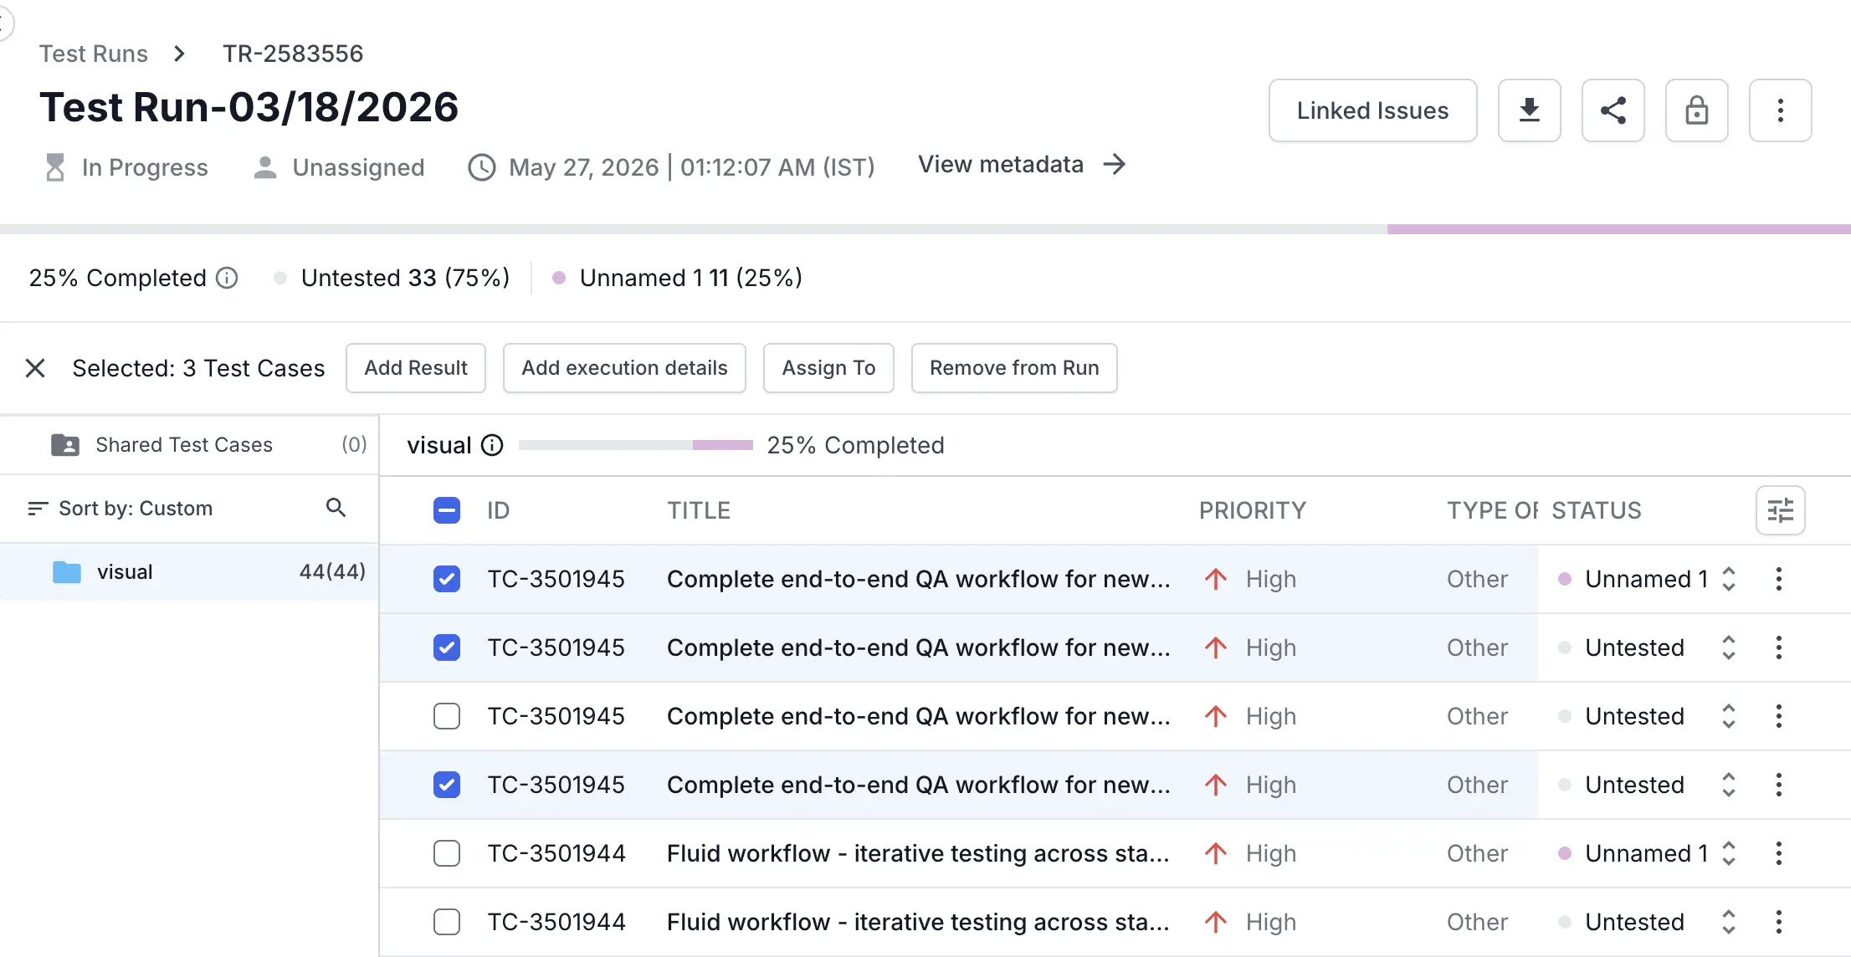
Task: Click the arrow after View metadata
Action: point(1114,164)
